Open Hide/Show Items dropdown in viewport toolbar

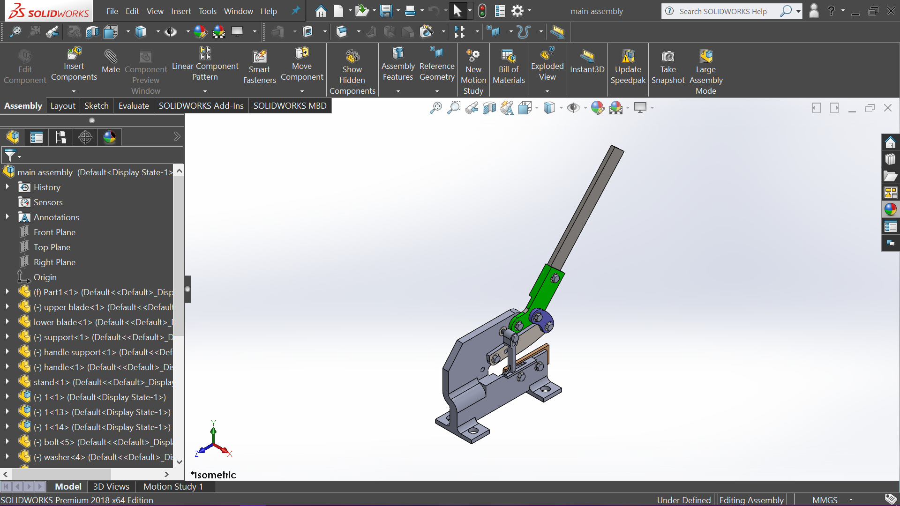(585, 108)
